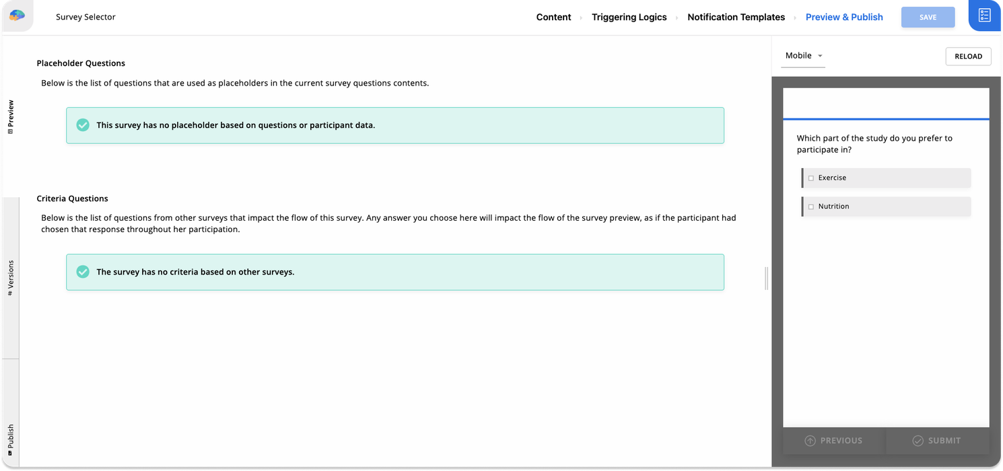This screenshot has width=1003, height=471.
Task: Go to Notification Templates
Action: [x=736, y=17]
